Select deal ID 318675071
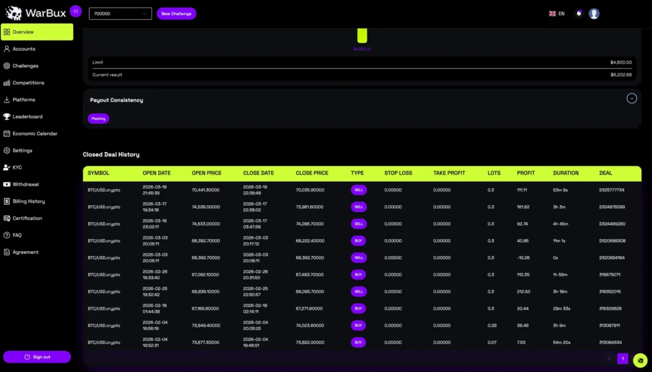This screenshot has height=372, width=652. [609, 275]
